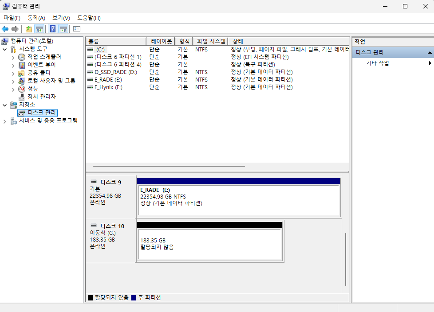The height and width of the screenshot is (312, 434).
Task: Collapse the 시스템 도구 tree node
Action: coord(5,50)
